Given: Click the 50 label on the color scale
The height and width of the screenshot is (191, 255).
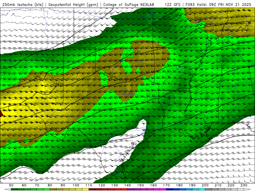Looking at the screenshot, I should pyautogui.click(x=11, y=185).
